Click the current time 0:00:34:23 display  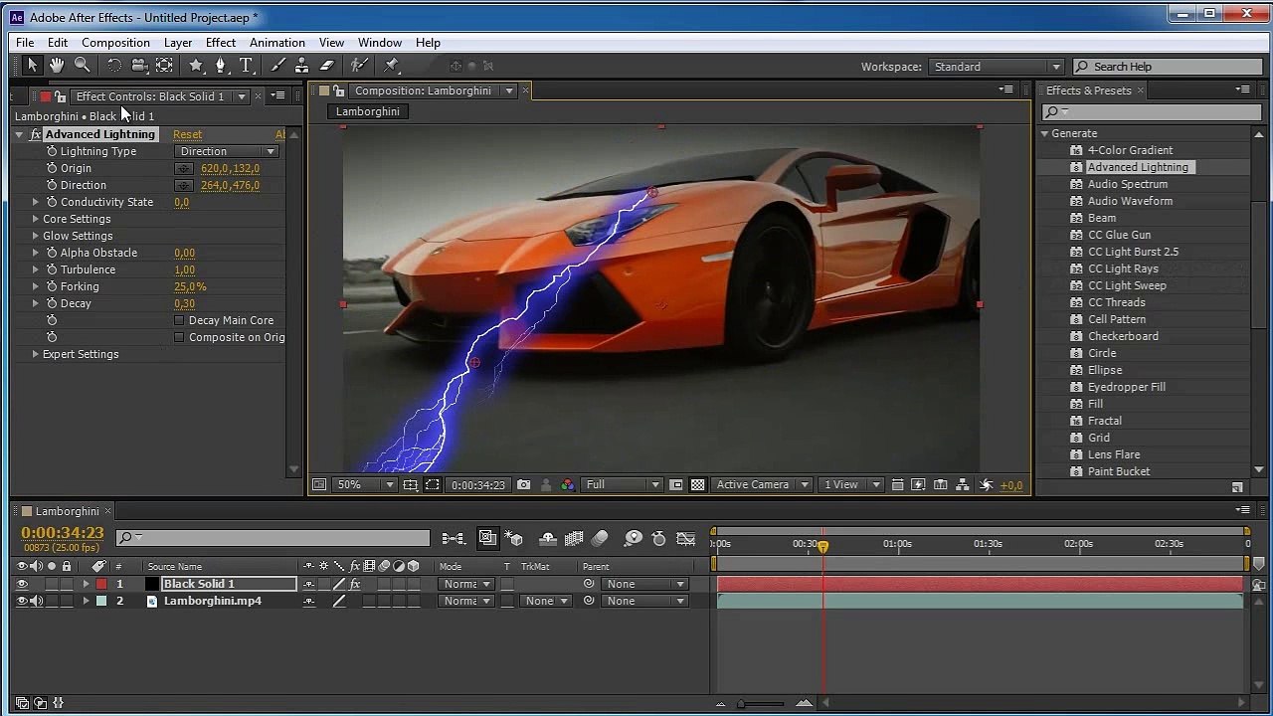pos(63,534)
